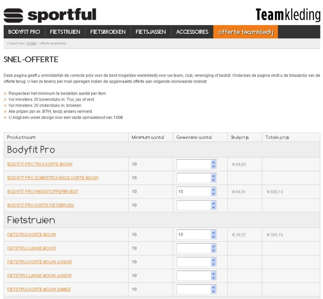
Task: Increase quantity for Fietstrui Korte Mouw Dames
Action: coord(214,287)
